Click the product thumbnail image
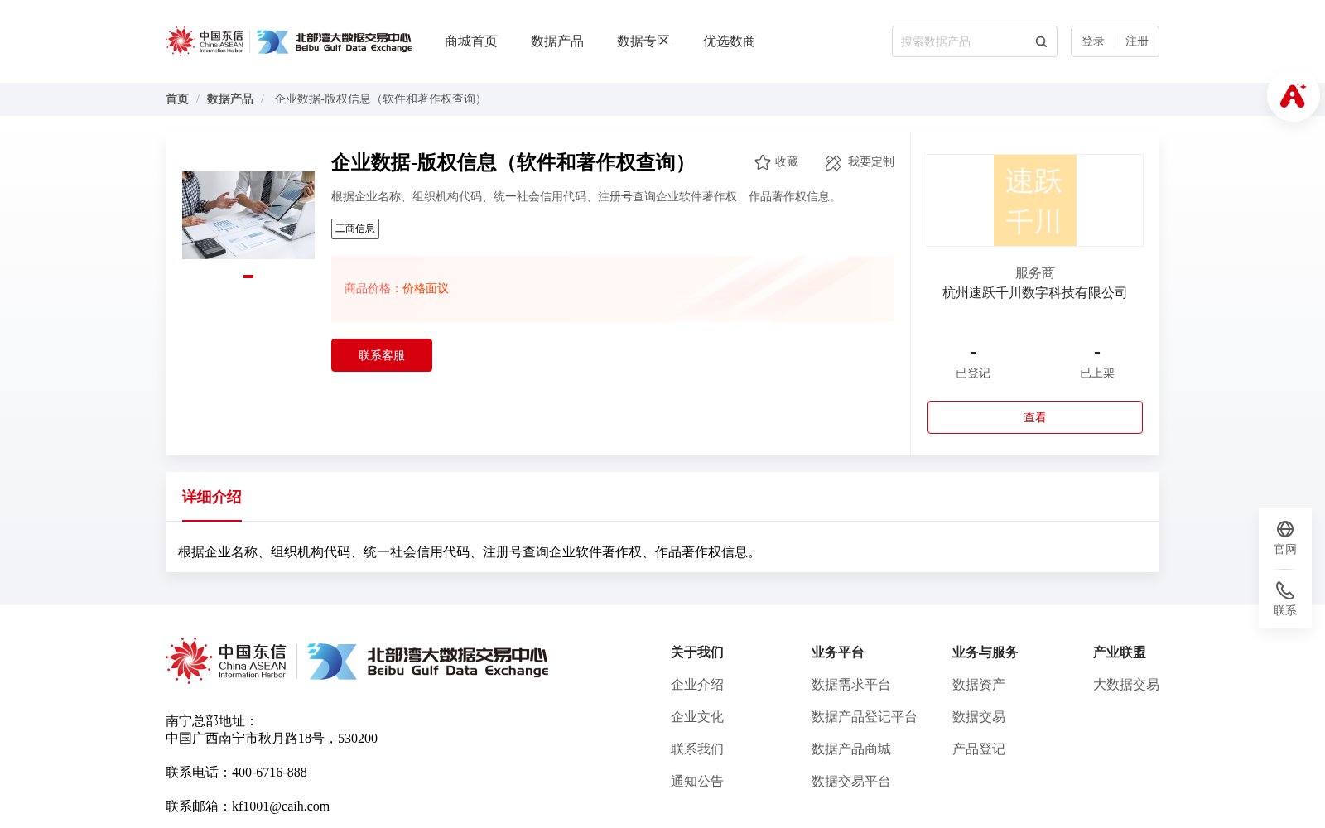 click(248, 215)
